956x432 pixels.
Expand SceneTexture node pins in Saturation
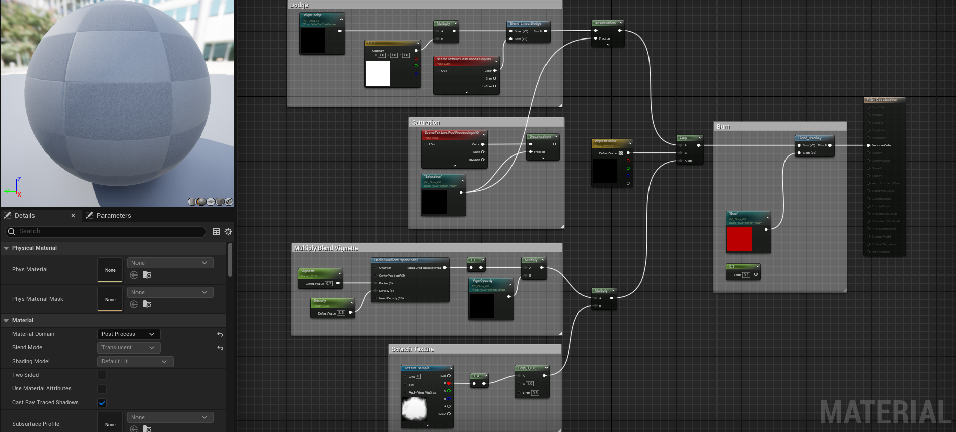pos(455,166)
